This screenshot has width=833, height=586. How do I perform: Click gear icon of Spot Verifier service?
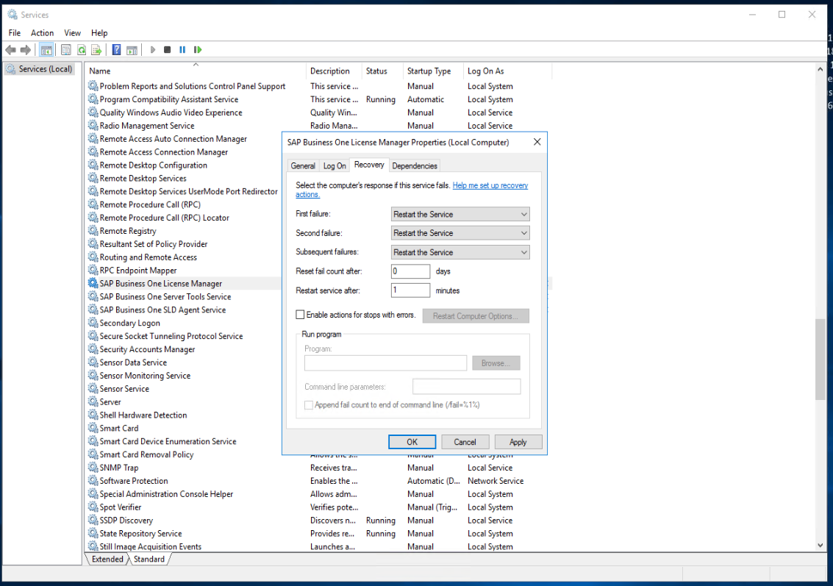click(93, 507)
